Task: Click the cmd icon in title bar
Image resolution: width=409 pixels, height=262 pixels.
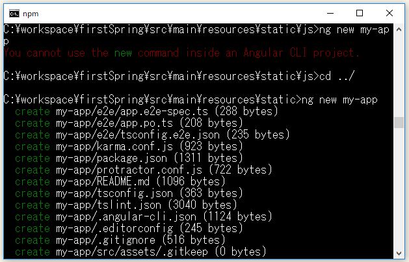Action: [14, 13]
